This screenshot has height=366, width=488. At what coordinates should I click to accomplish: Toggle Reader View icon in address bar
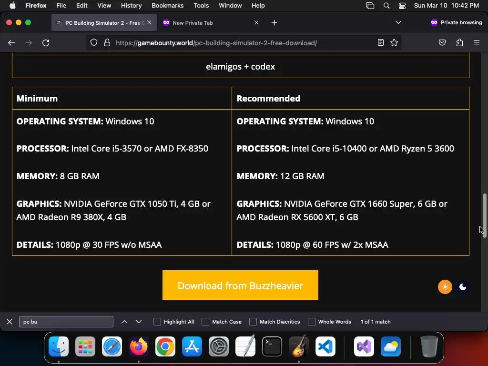(380, 42)
